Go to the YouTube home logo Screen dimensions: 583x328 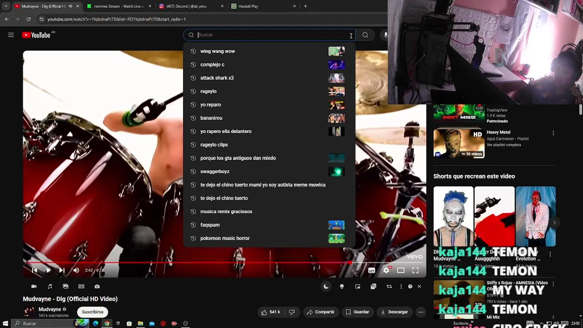click(x=36, y=35)
